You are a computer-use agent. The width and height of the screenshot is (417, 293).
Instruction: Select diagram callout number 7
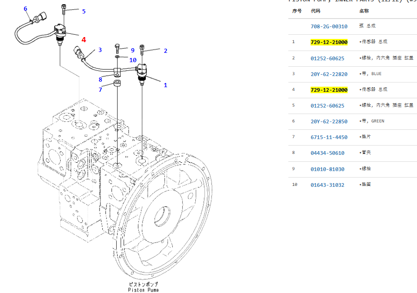[x=100, y=90]
